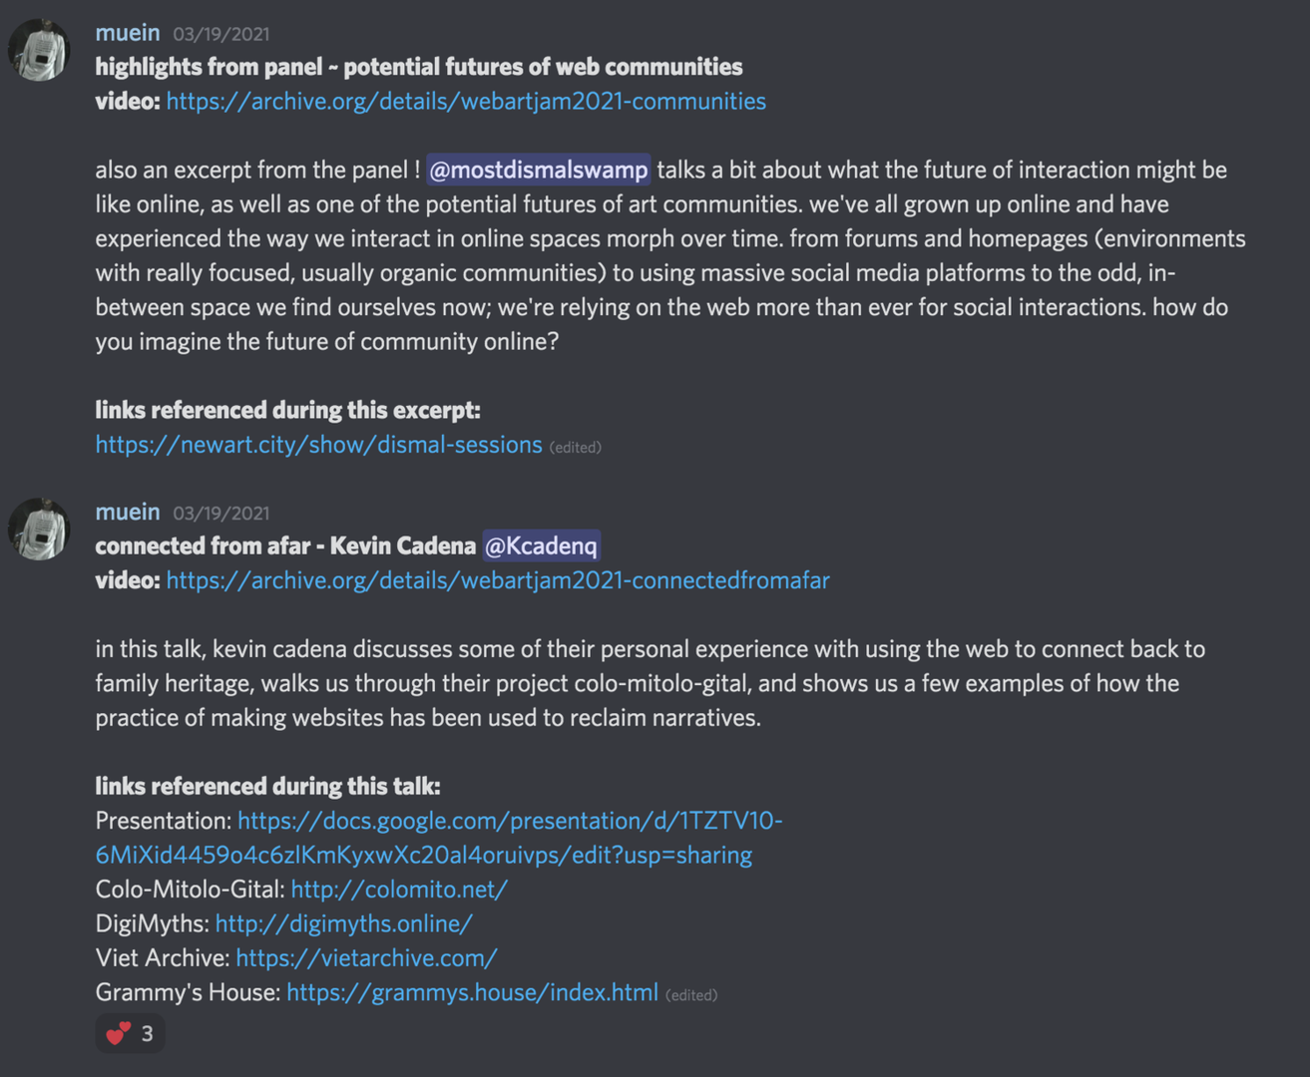Toggle the heart reaction with count 3

131,1033
